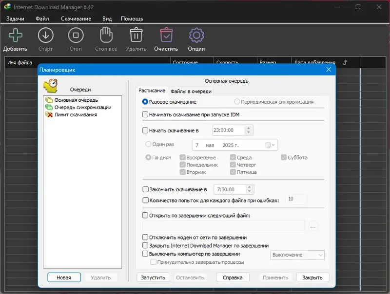
Task: Open the Выключение action dropdown
Action: tap(297, 255)
